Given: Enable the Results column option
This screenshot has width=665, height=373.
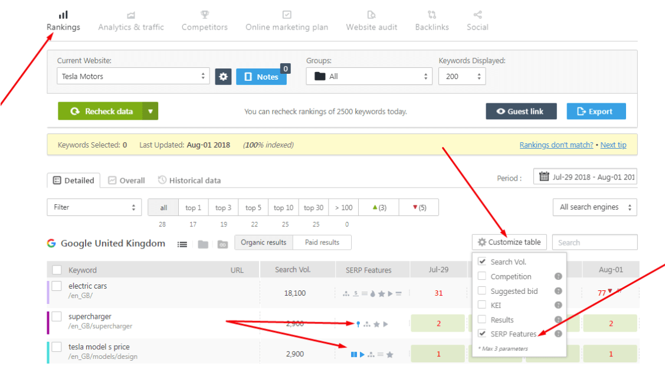Looking at the screenshot, I should [x=481, y=319].
